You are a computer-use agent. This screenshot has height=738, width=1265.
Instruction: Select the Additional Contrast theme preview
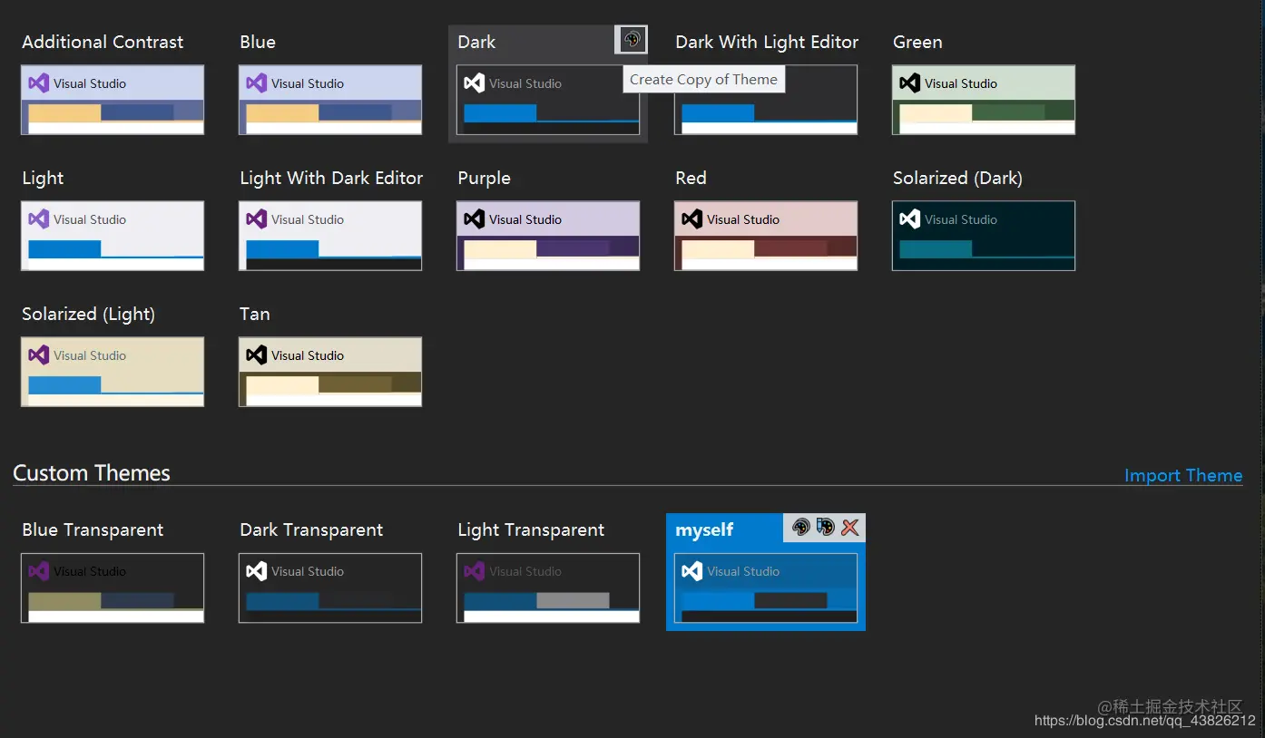113,100
